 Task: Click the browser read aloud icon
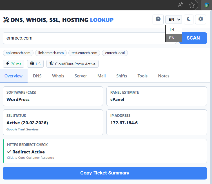click(181, 5)
